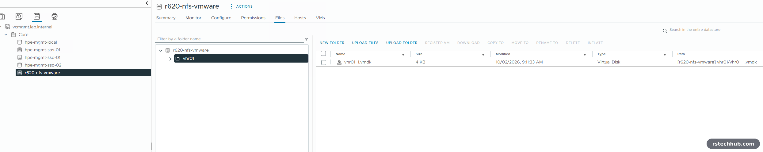Switch to the Hosts tab
Viewport: 763px width, 152px height.
click(x=300, y=18)
